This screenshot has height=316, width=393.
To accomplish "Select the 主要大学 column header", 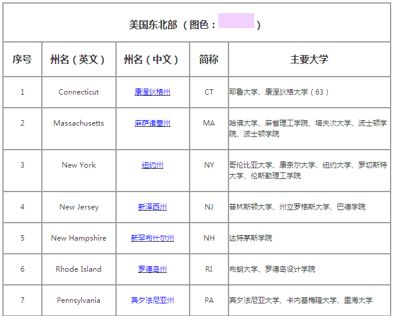I will (x=309, y=59).
